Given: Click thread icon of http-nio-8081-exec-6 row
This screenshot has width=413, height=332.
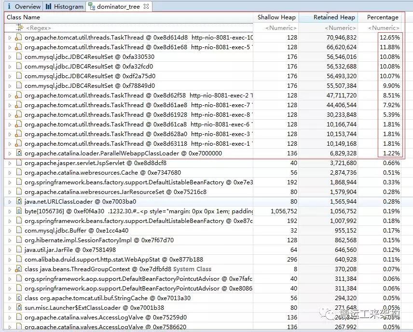Looking at the screenshot, I should [x=18, y=124].
